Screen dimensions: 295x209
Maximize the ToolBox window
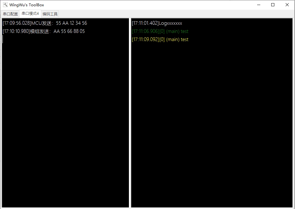coord(273,5)
